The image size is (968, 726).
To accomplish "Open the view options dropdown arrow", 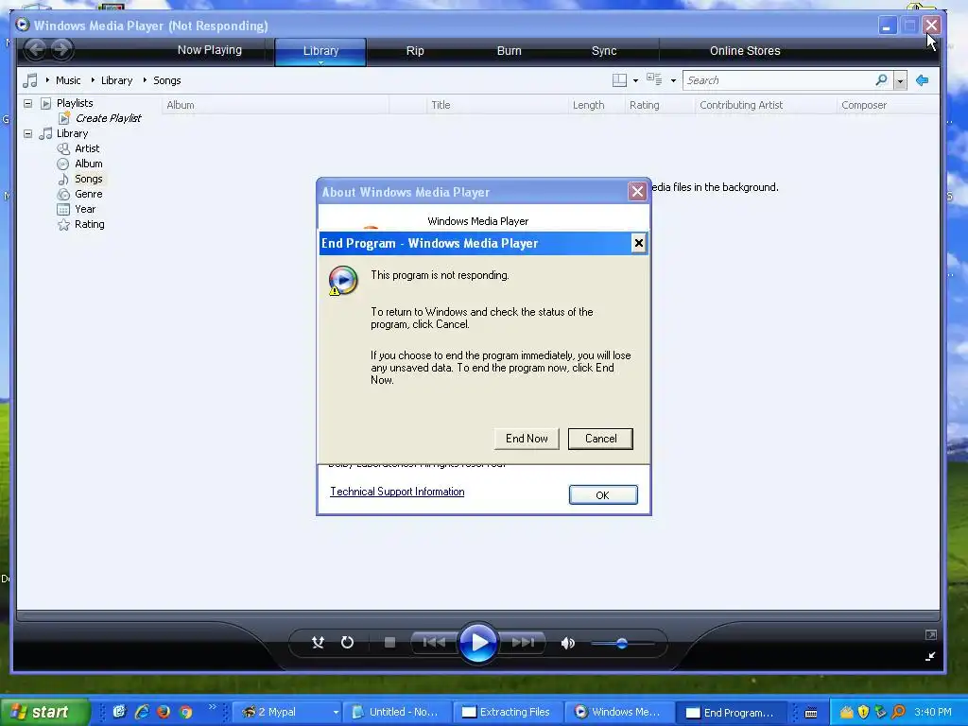I will 673,81.
